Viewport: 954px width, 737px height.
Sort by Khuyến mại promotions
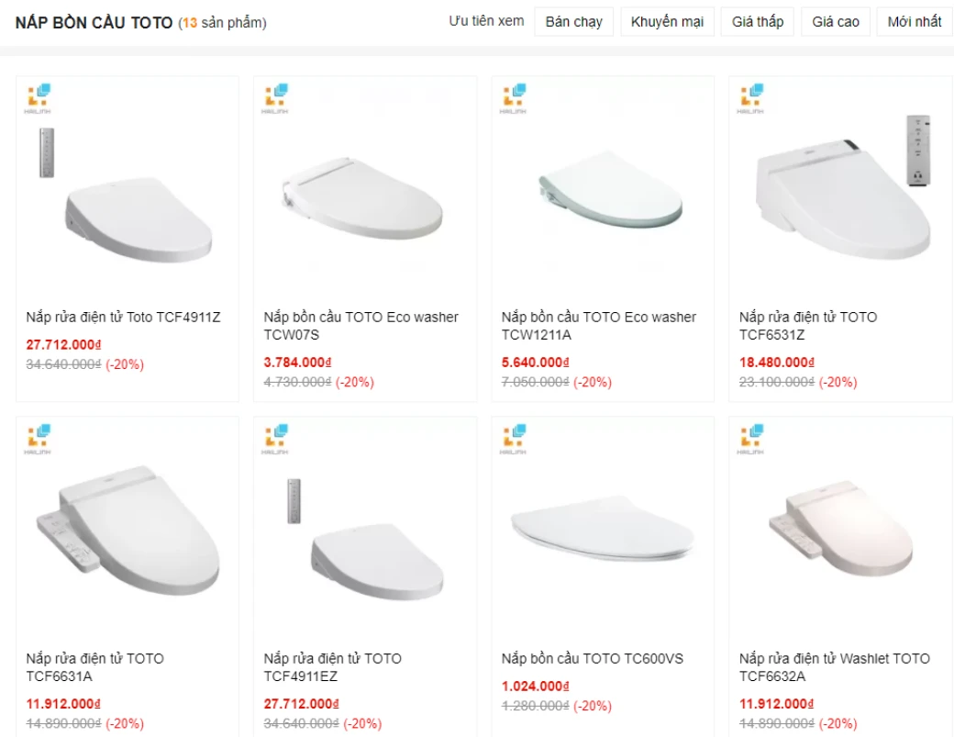click(667, 21)
